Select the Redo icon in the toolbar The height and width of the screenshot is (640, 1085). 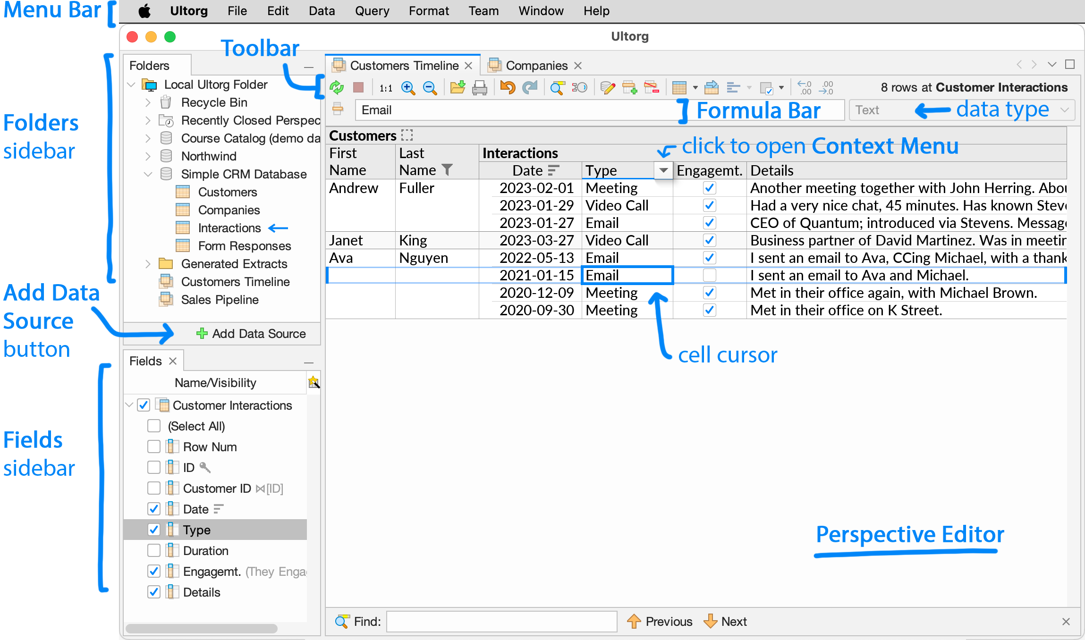(x=530, y=87)
